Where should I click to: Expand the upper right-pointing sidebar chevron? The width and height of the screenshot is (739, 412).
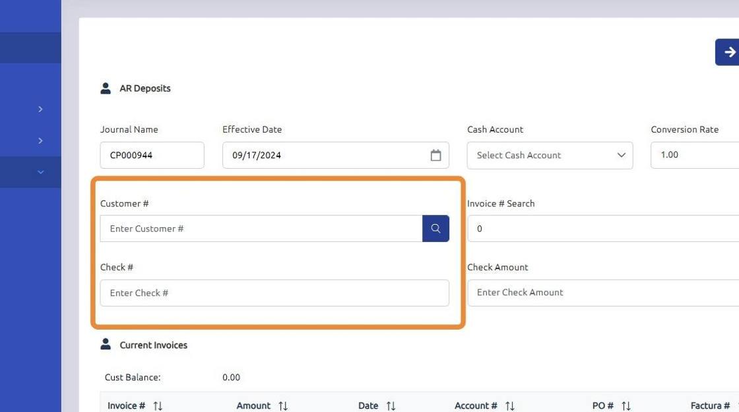coord(40,109)
